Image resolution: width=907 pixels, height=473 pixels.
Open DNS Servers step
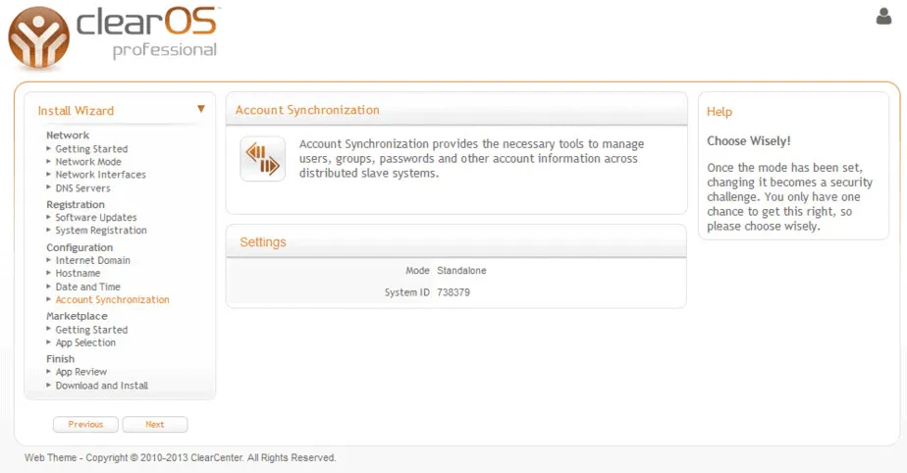[x=82, y=188]
